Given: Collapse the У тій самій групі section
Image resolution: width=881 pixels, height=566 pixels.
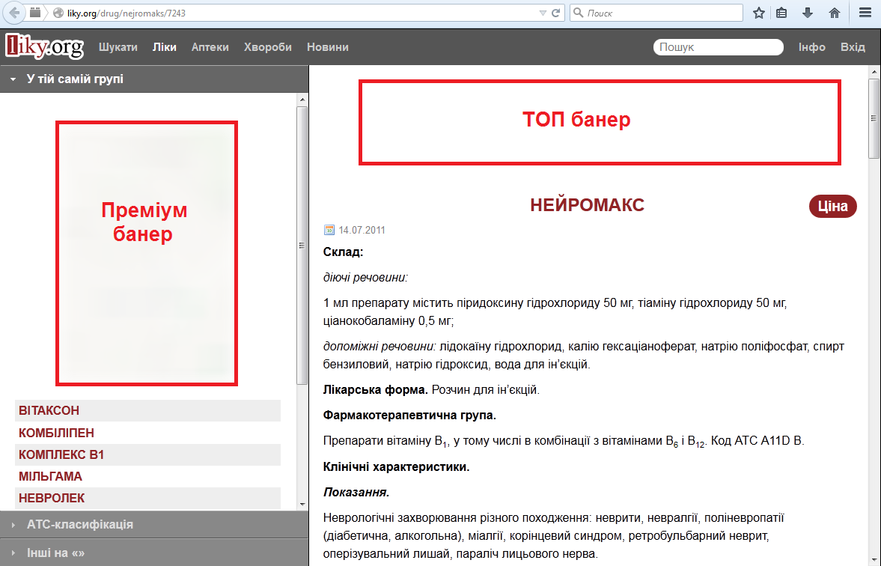Looking at the screenshot, I should click(x=154, y=79).
